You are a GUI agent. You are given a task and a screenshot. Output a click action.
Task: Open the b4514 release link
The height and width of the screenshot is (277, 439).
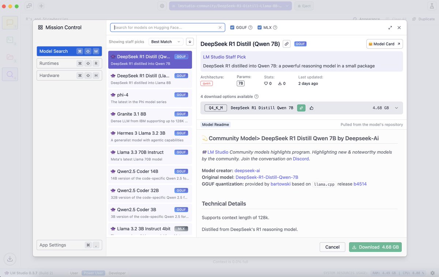[x=360, y=184]
